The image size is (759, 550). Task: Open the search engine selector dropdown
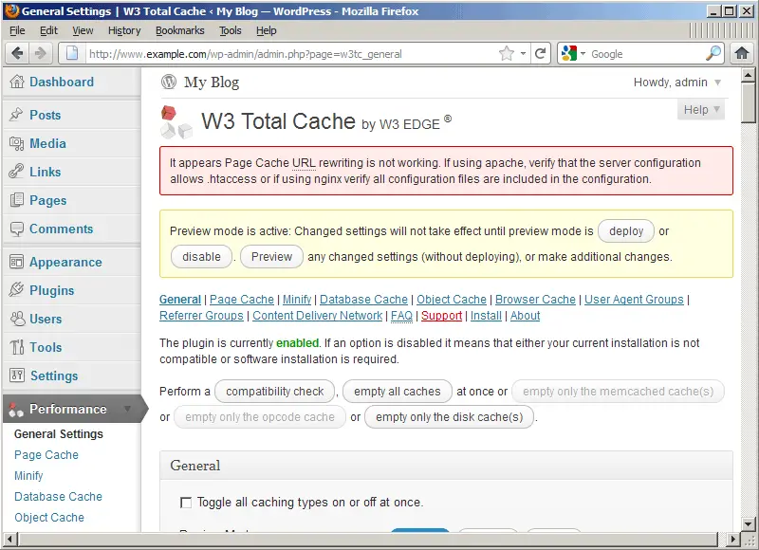point(583,53)
